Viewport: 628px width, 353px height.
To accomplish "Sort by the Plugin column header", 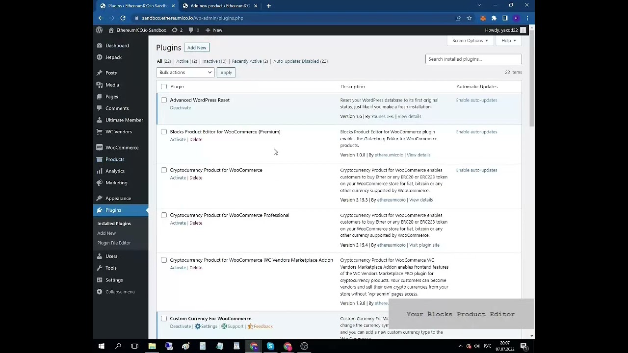I will pos(177,87).
